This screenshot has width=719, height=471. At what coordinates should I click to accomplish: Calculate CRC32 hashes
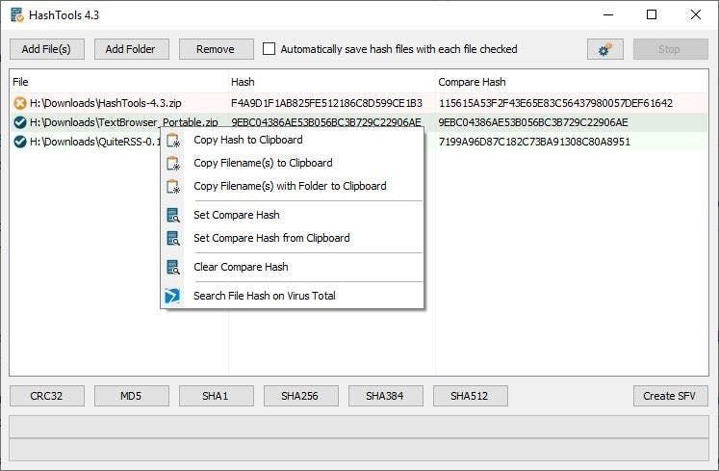tap(47, 396)
